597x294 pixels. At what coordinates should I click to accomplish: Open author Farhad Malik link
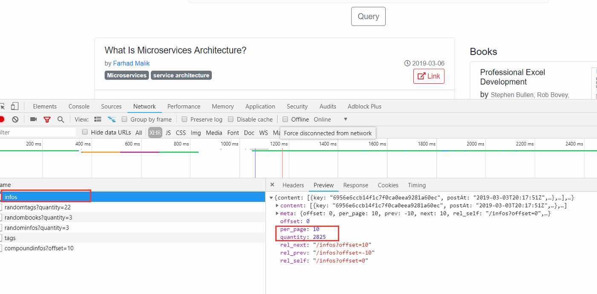[131, 63]
